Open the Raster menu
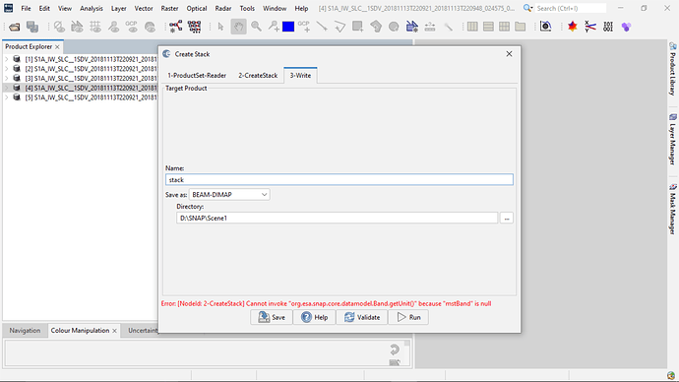 pyautogui.click(x=169, y=8)
